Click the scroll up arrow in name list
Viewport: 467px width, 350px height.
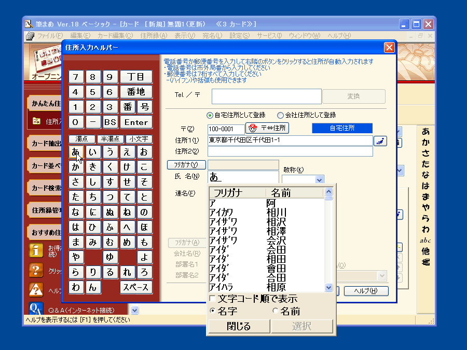click(x=328, y=191)
